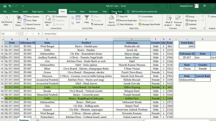Viewport: 216px width, 121px height.
Task: Switch to the Page Layout tab
Action: point(37,12)
